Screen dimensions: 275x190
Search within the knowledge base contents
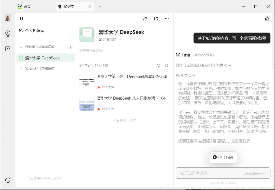pyautogui.click(x=167, y=65)
